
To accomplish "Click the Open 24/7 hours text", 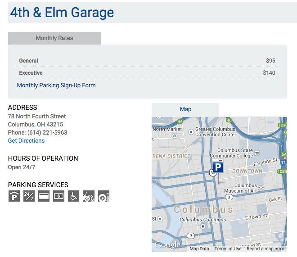I will pos(22,167).
